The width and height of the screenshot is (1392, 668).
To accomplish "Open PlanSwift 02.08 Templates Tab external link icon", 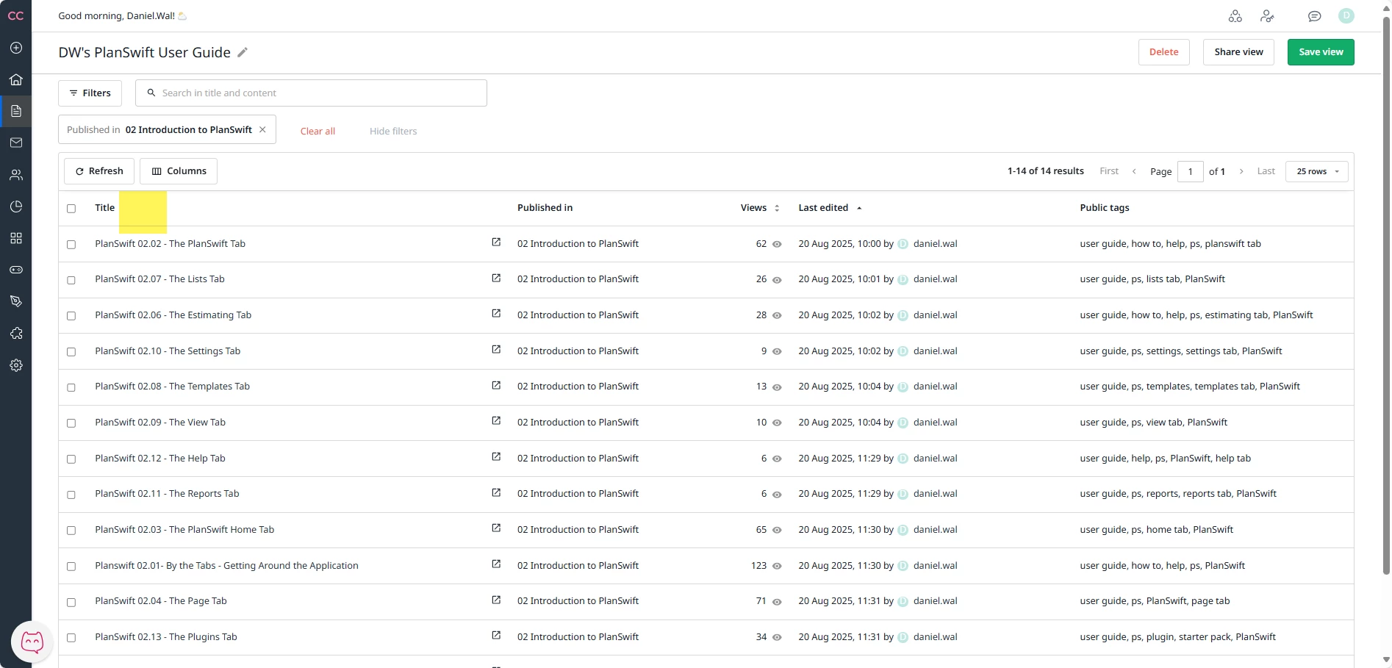I will point(496,386).
